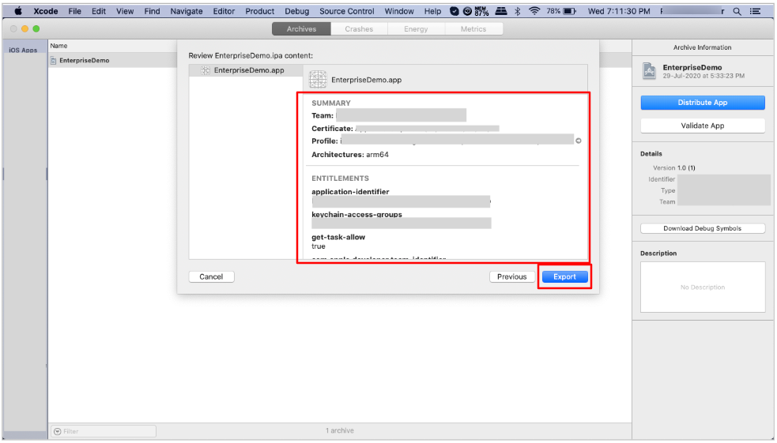This screenshot has height=443, width=777.
Task: Click Download Debug Symbols button
Action: point(703,228)
